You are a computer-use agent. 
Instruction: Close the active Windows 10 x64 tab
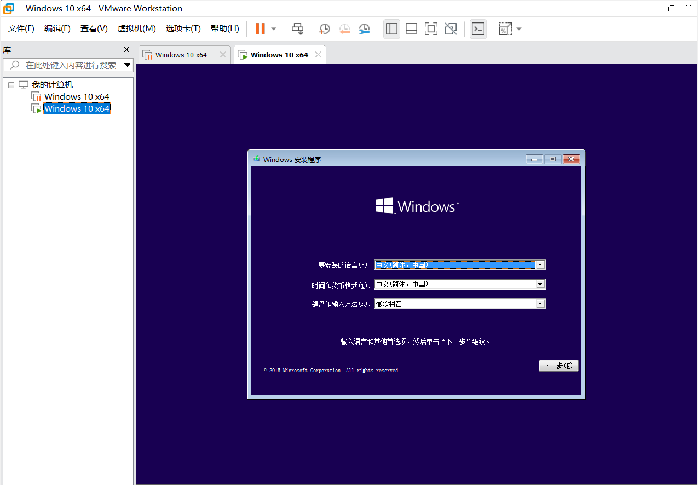pos(318,55)
